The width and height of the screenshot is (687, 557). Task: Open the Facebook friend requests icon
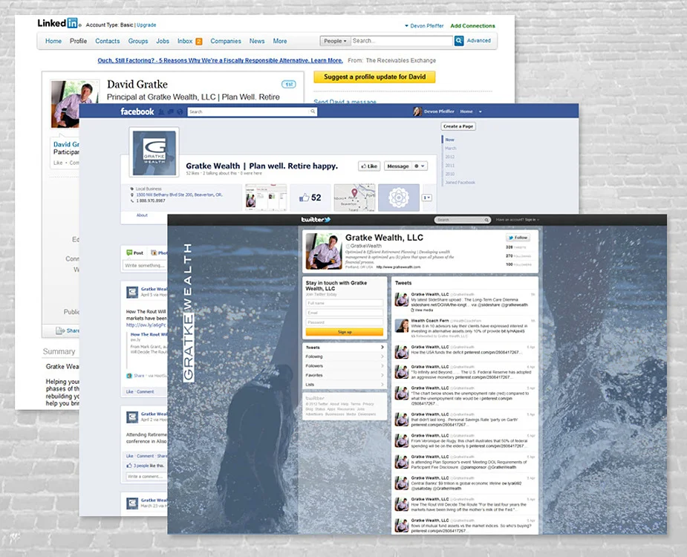[161, 111]
